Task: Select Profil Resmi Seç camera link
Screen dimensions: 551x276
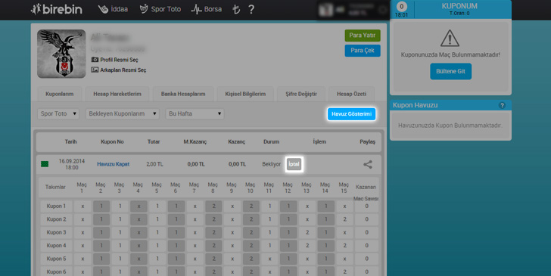Action: [114, 60]
